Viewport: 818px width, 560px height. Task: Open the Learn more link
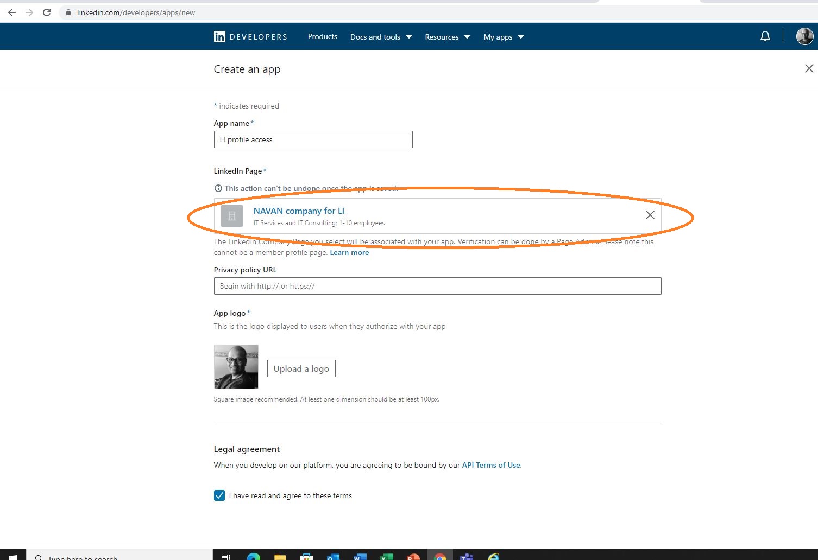pos(349,252)
